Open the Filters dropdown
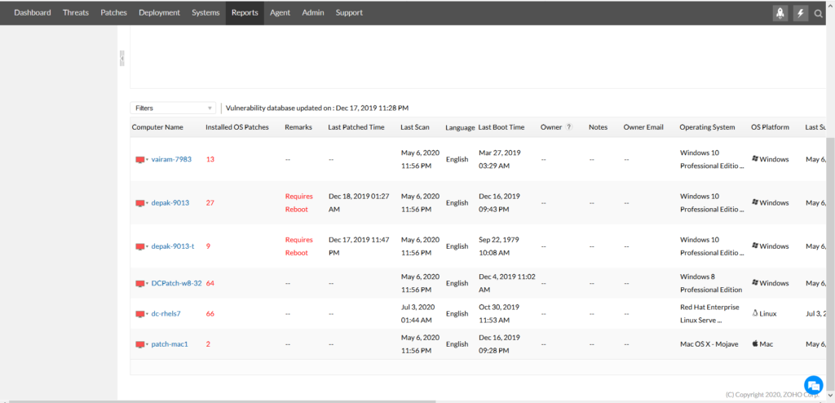 pyautogui.click(x=173, y=108)
